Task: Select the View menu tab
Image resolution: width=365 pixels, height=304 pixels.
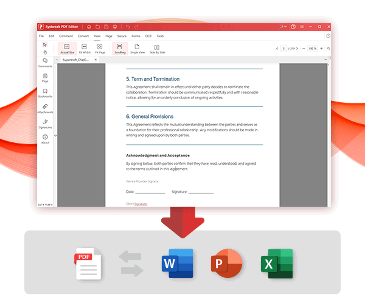Action: [x=97, y=36]
